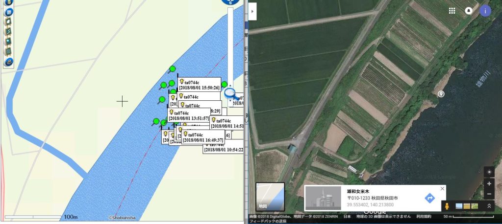Switch to map view using the 地図 thumbnail
This screenshot has height=224, width=502.
(x=270, y=197)
